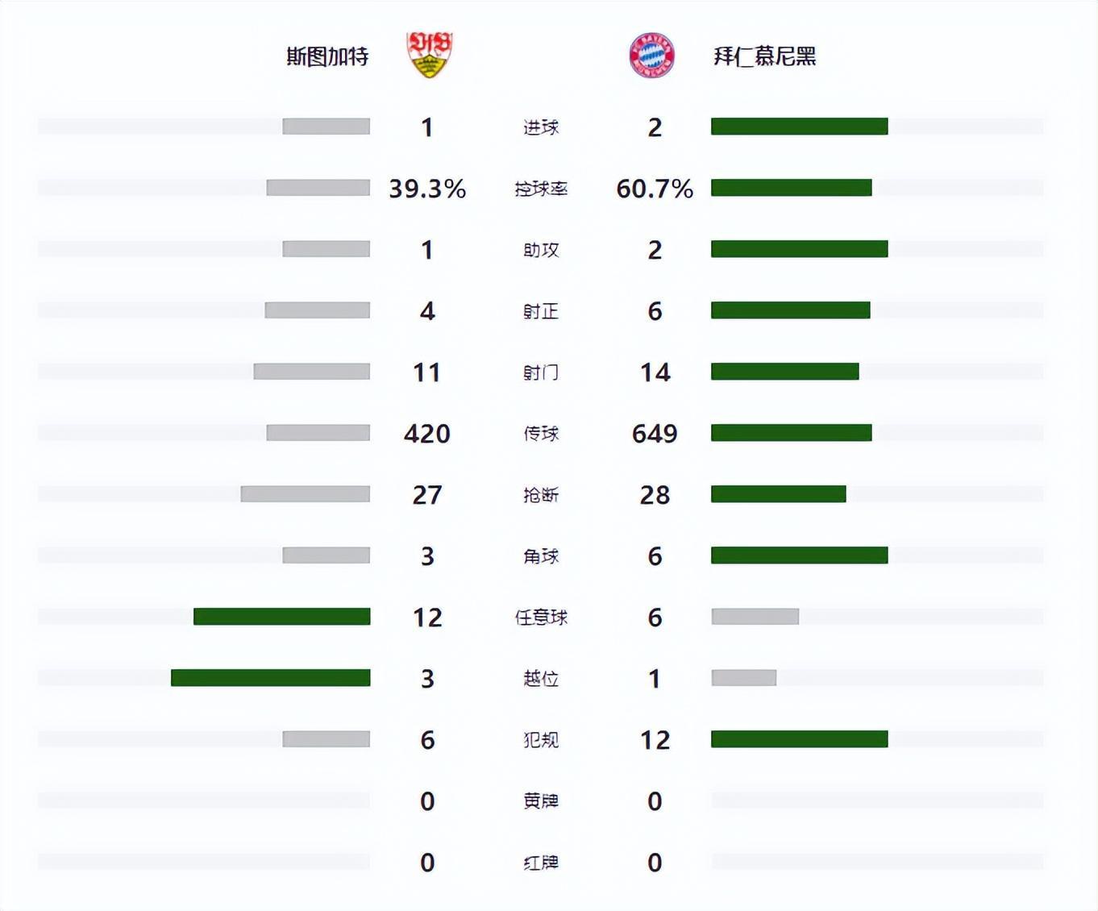Select the 斯图加特 team name
The width and height of the screenshot is (1098, 911).
click(x=327, y=56)
